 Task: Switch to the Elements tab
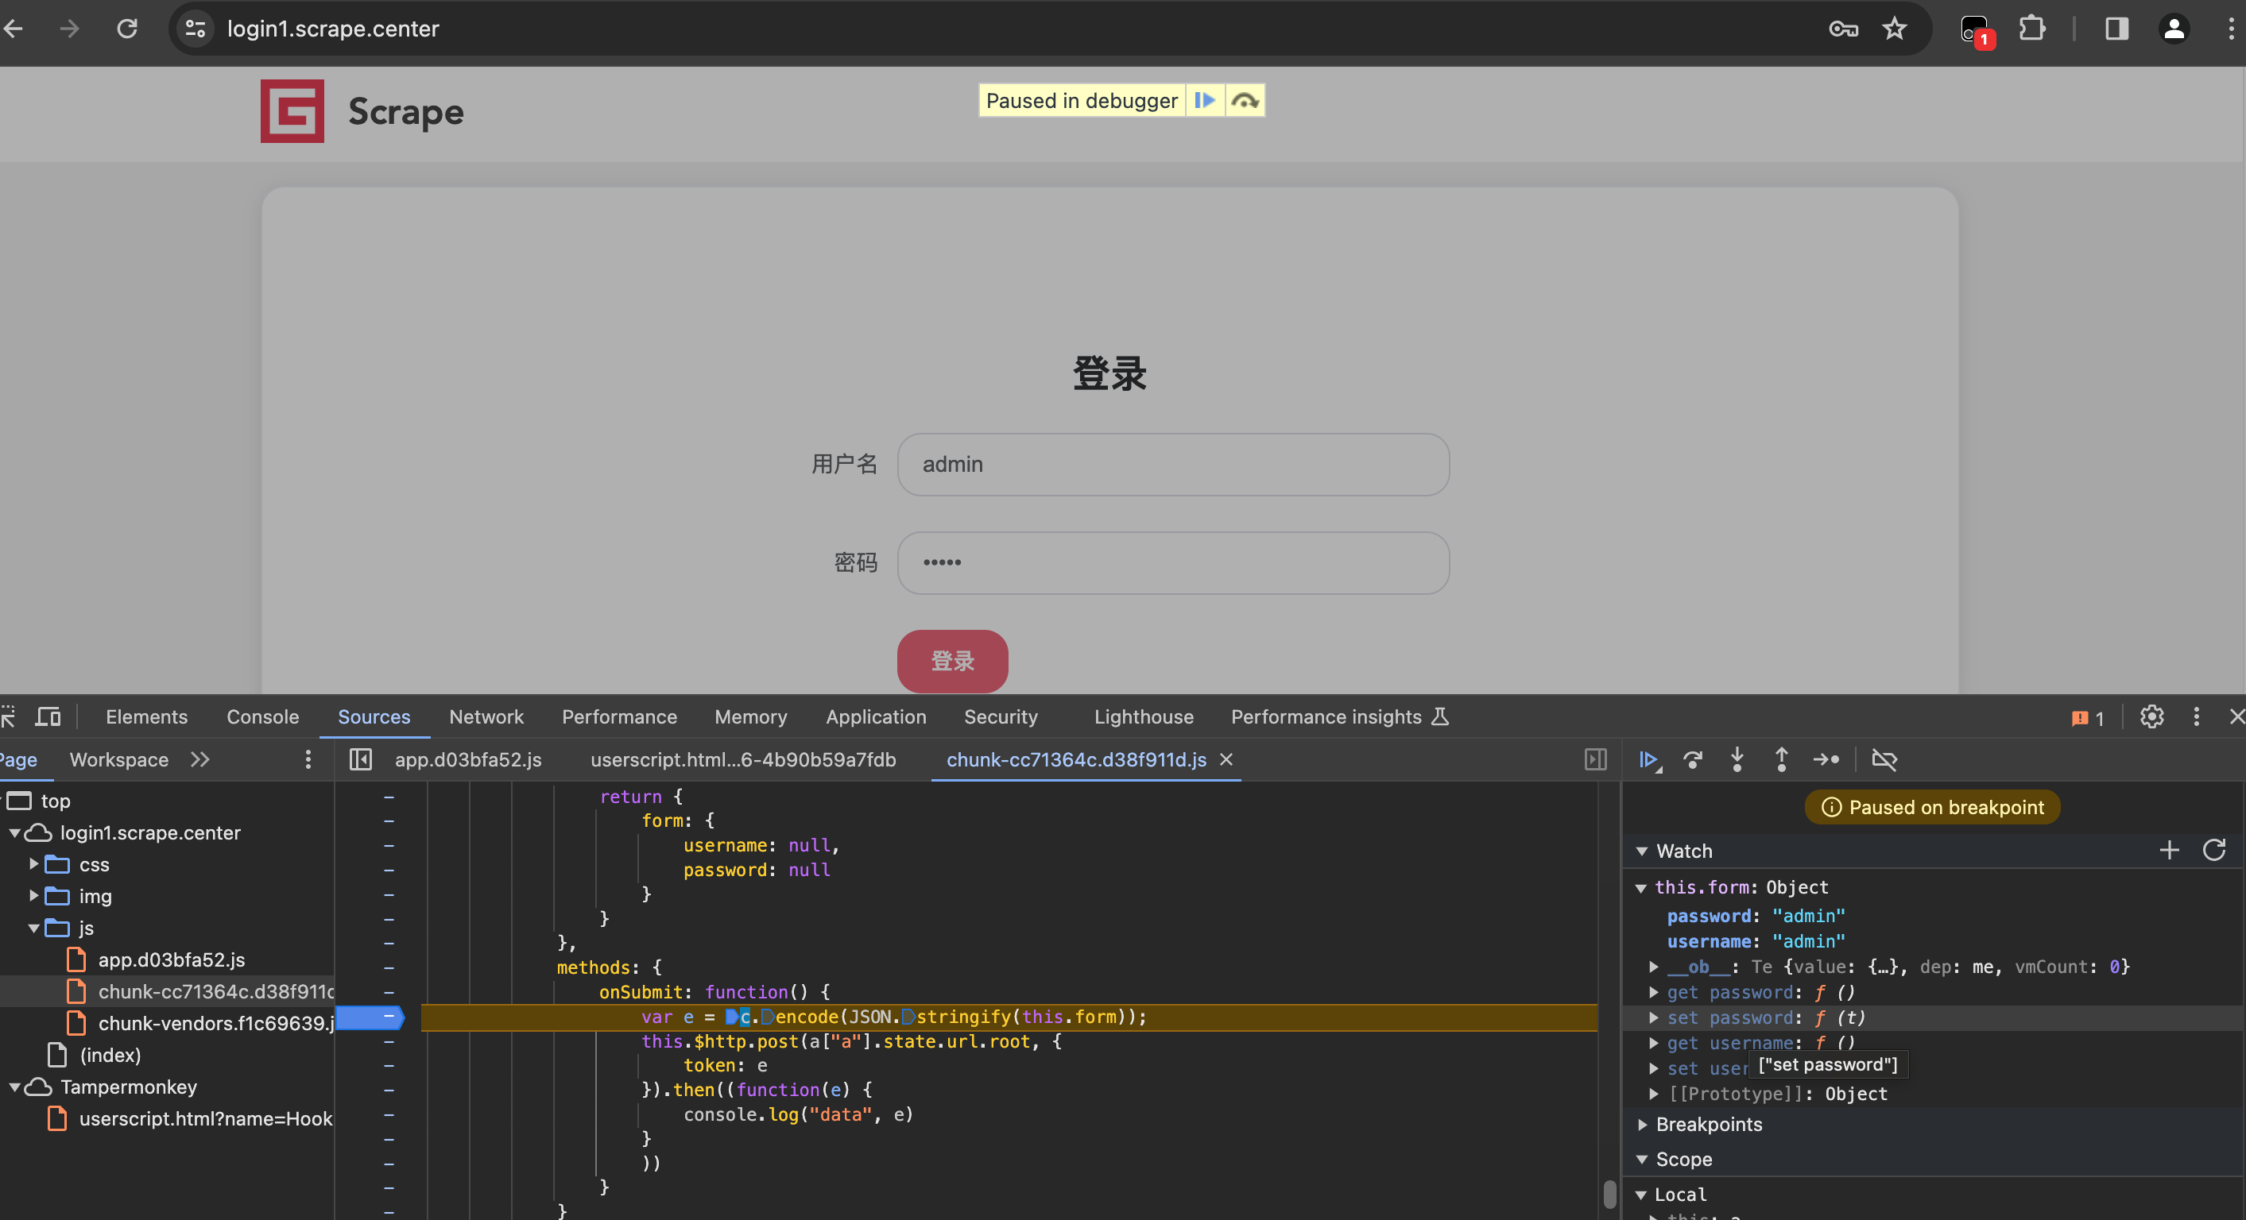pos(146,716)
